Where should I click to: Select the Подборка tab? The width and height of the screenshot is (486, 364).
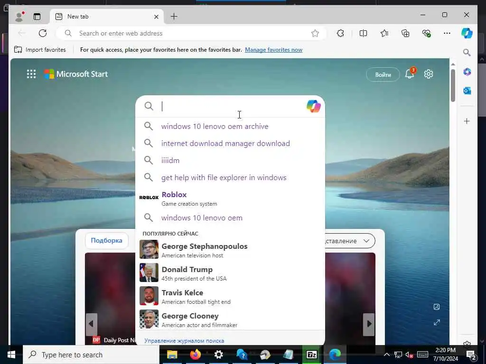107,240
